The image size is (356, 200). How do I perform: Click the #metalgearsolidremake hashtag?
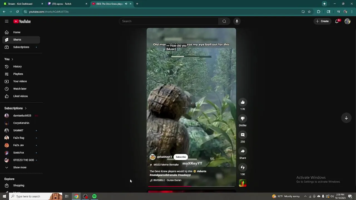click(x=163, y=175)
